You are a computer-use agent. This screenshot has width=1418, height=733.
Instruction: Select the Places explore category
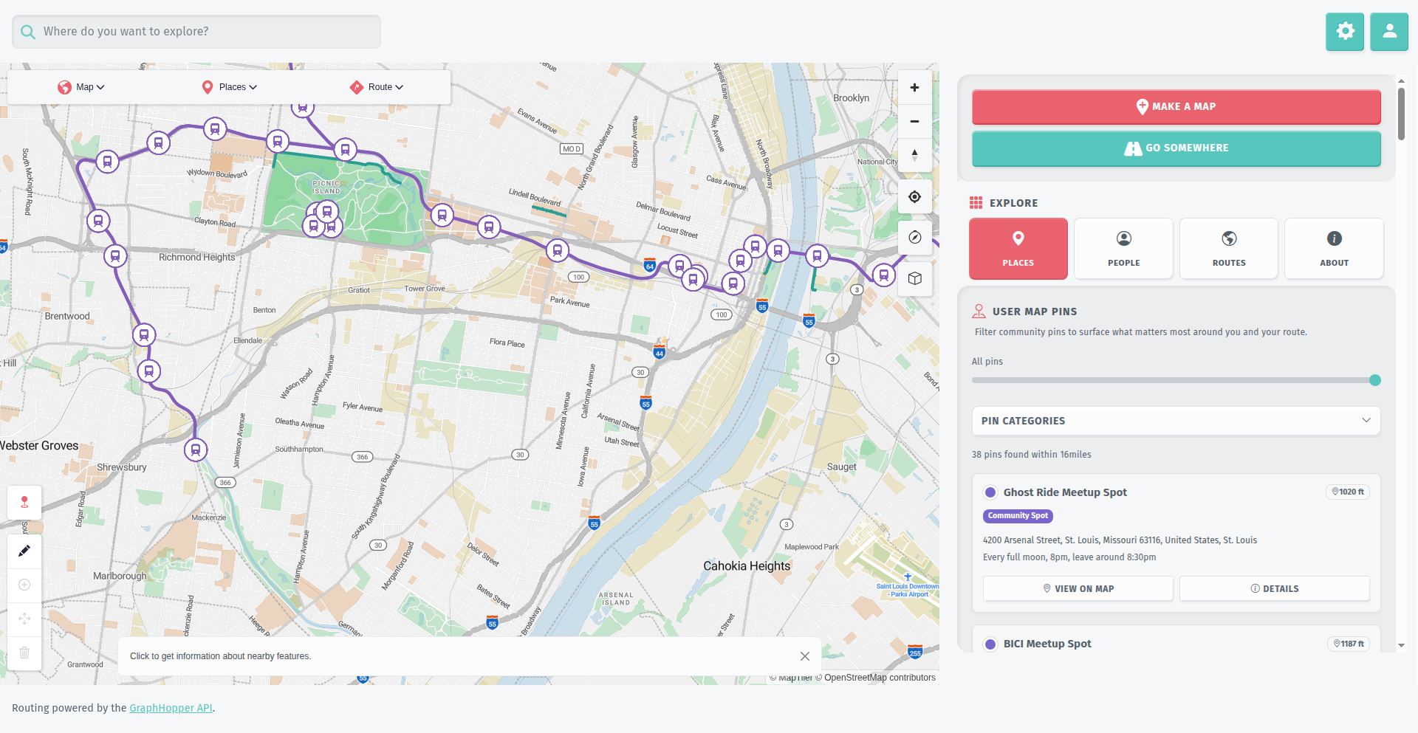1018,248
